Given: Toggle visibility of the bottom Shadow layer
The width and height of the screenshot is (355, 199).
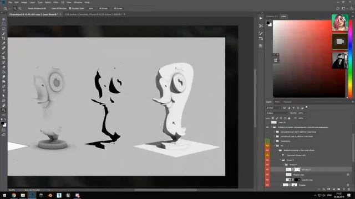Looking at the screenshot, I should point(267,185).
